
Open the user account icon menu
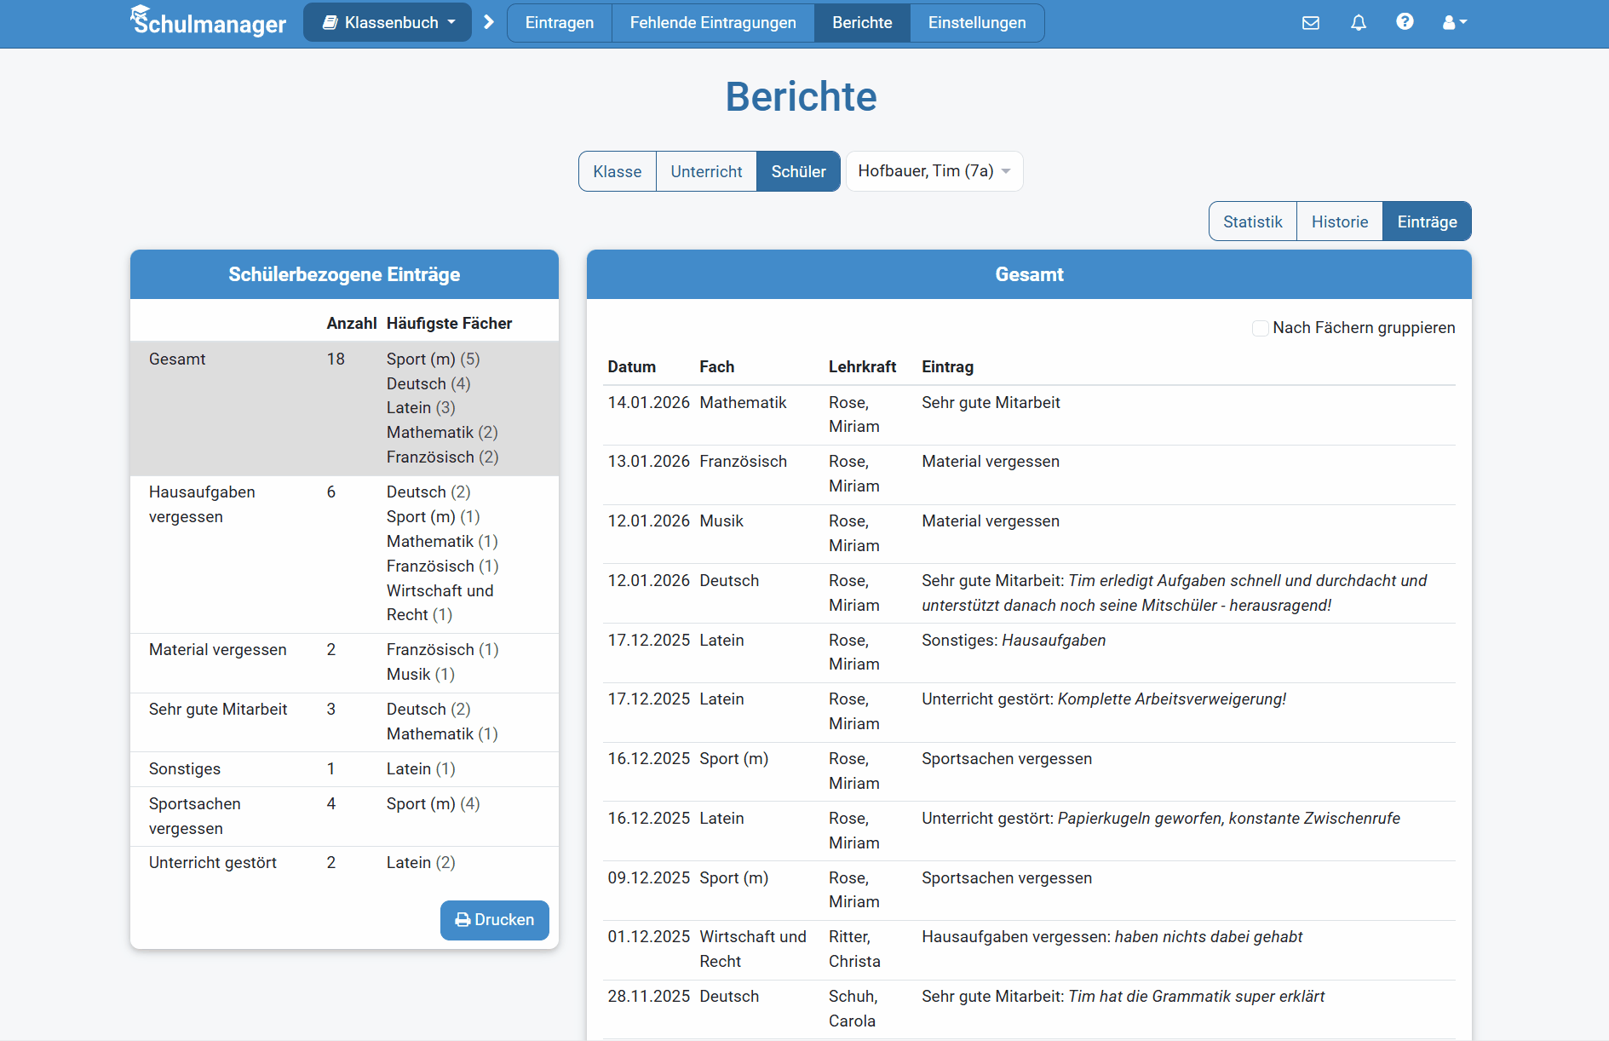[x=1454, y=23]
